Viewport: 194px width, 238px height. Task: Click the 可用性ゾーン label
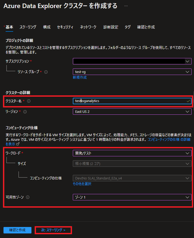pyautogui.click(x=15, y=197)
